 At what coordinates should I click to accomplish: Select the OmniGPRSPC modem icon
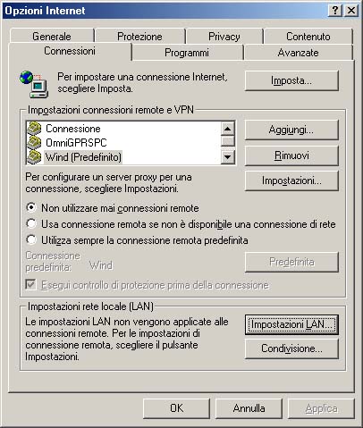34,143
